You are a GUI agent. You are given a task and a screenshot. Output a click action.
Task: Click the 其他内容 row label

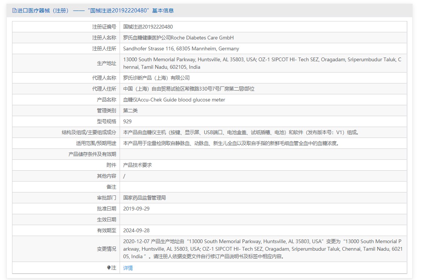106,176
